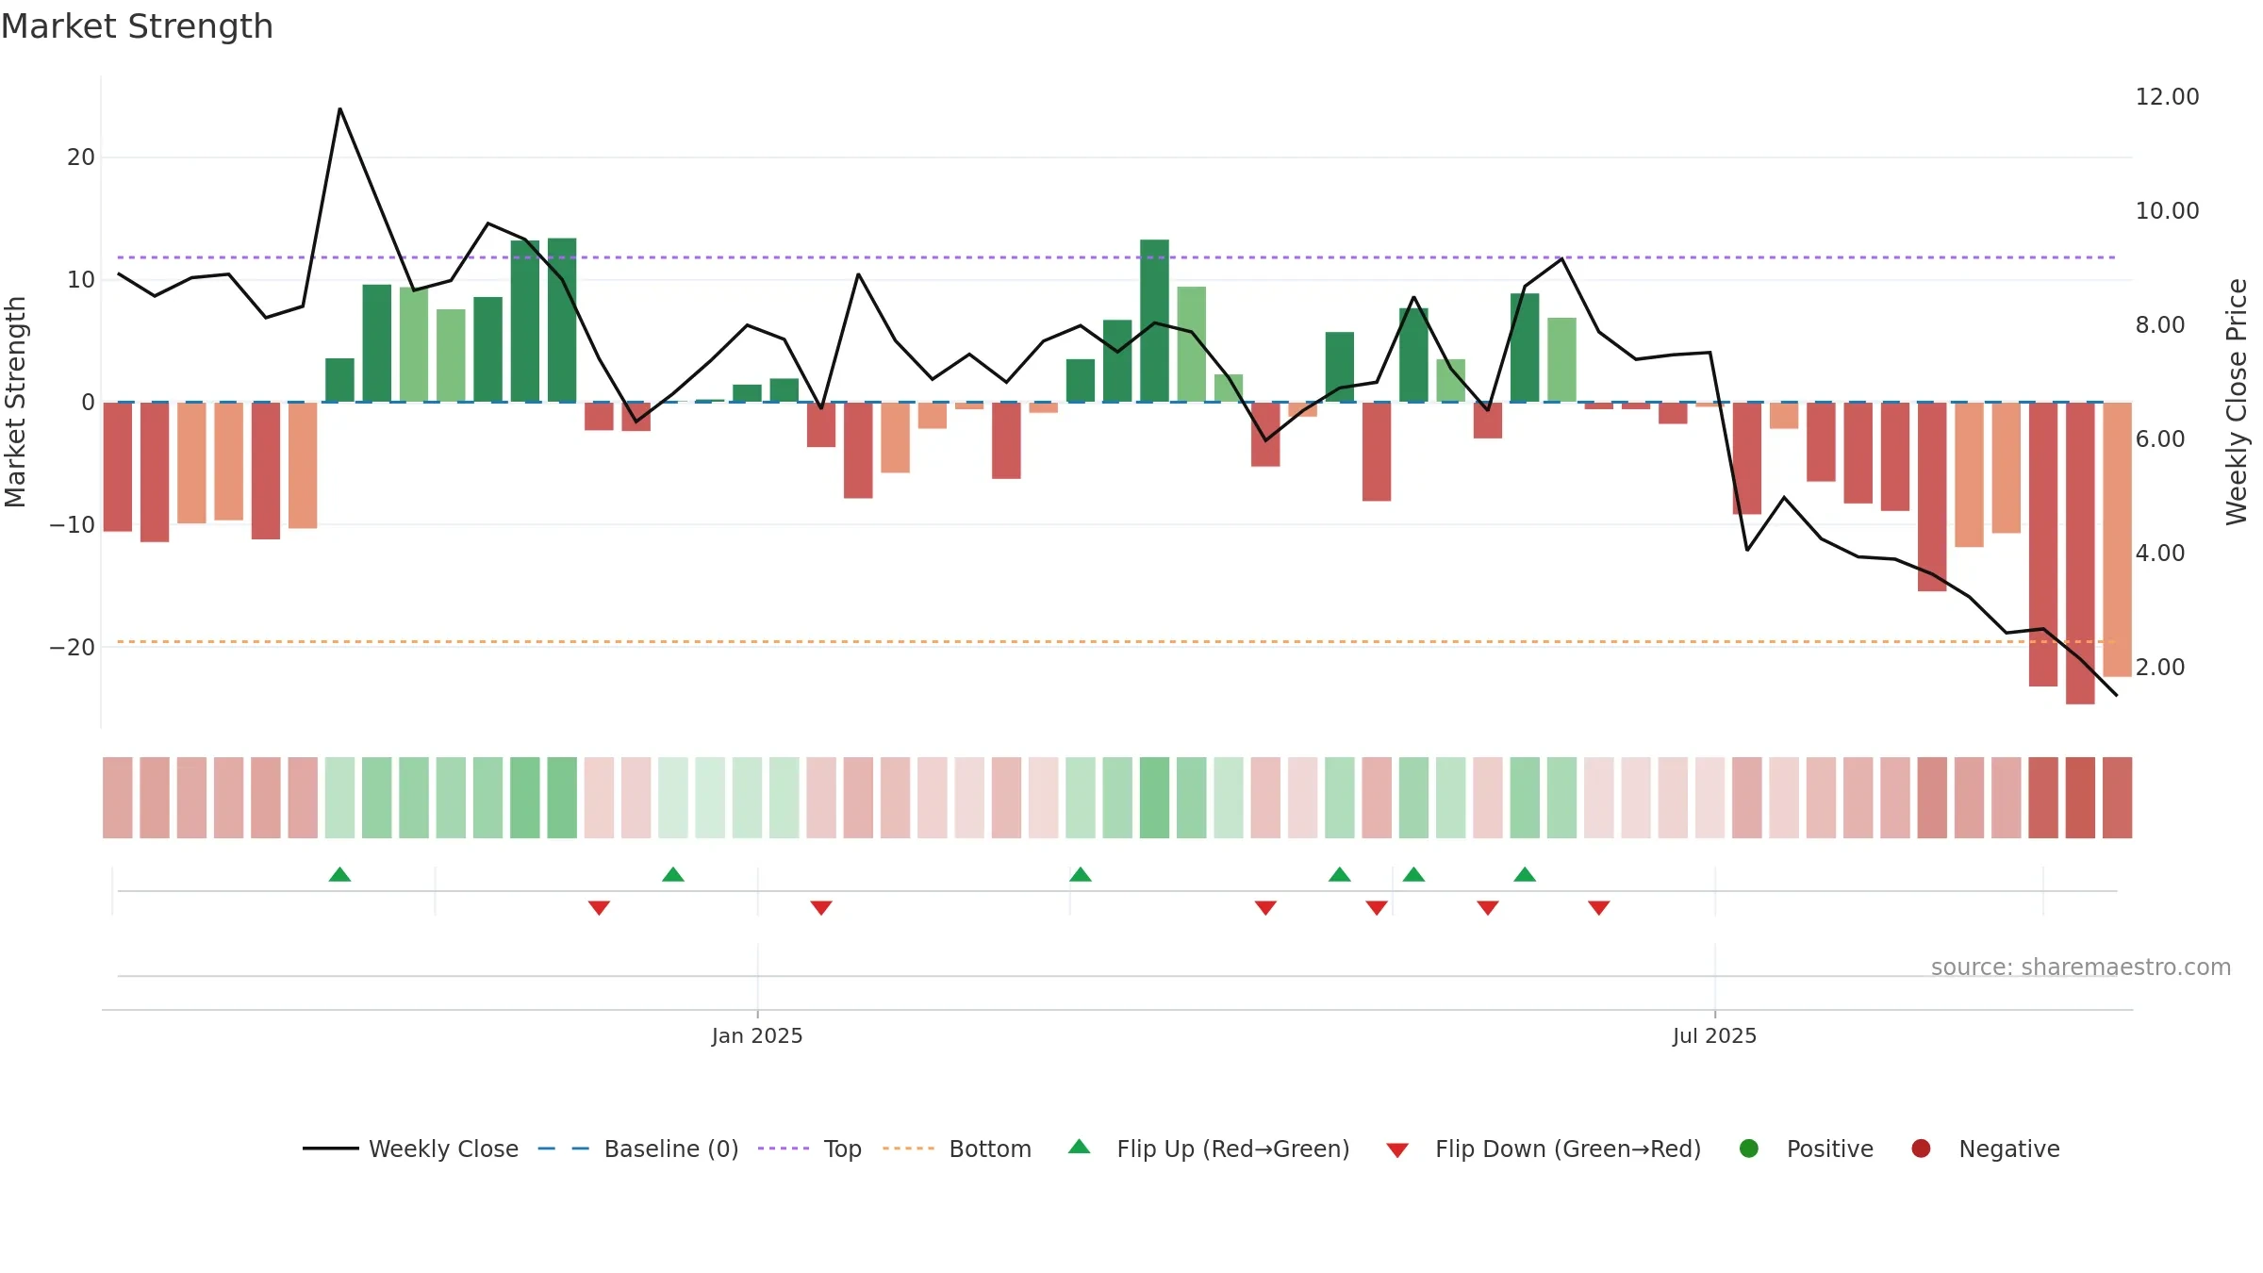This screenshot has width=2263, height=1273.
Task: Click the last heat-strip cell at far right
Action: 2117,798
